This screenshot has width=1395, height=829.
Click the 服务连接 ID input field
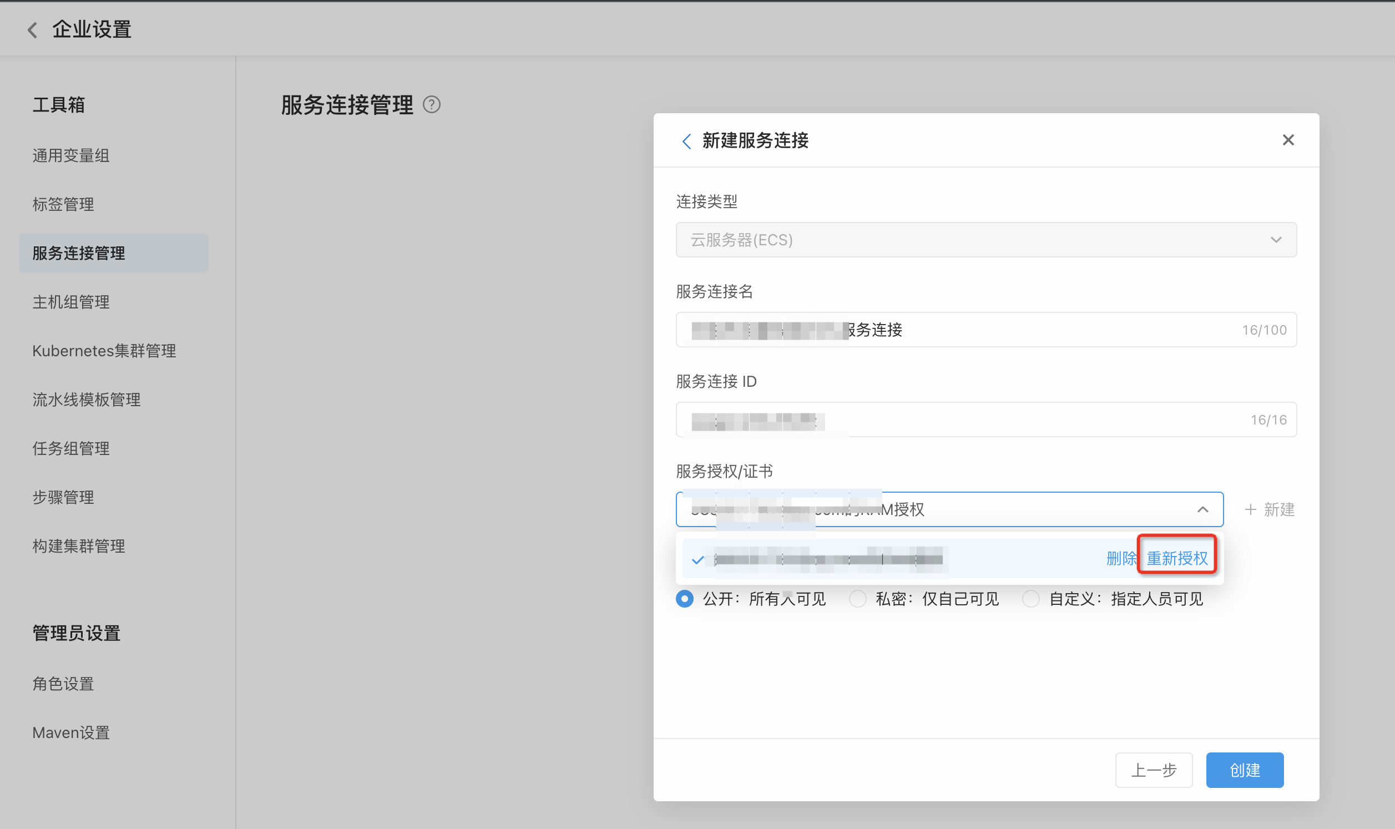(x=986, y=419)
